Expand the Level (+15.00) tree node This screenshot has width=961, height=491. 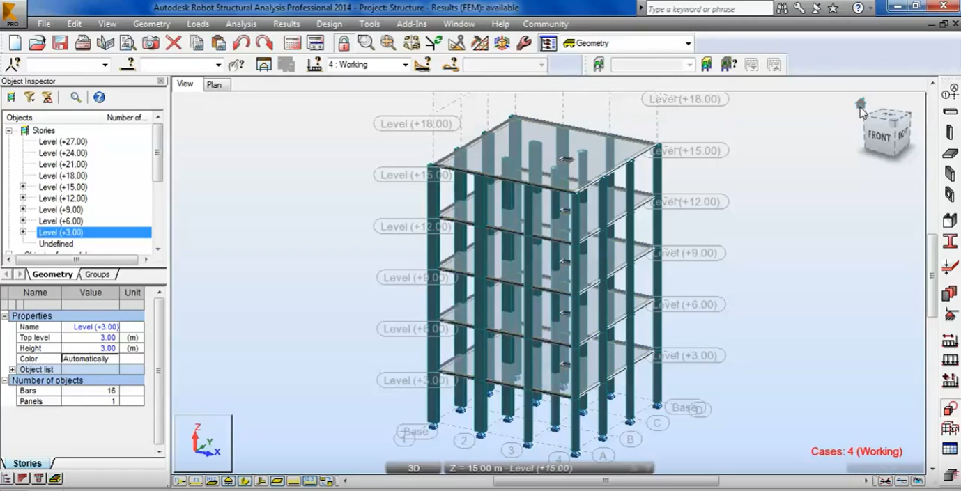(23, 187)
